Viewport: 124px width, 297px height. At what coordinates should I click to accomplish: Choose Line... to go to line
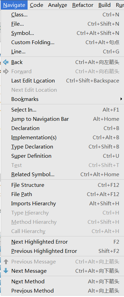(x=62, y=52)
